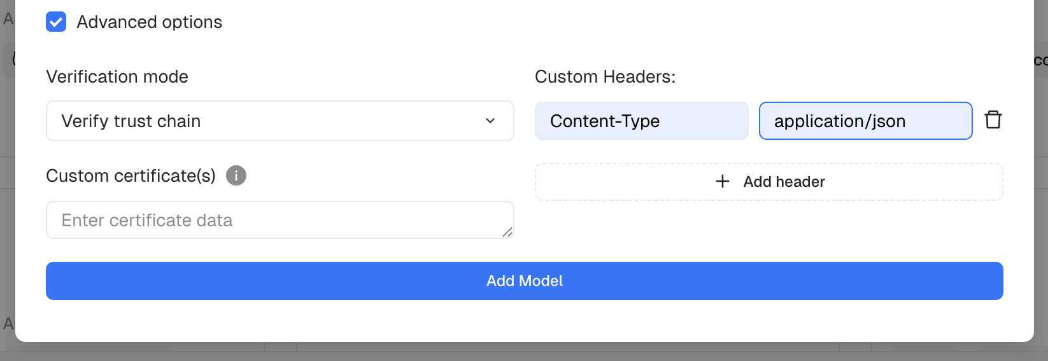Focus the Content-Type header name field
The height and width of the screenshot is (361, 1048).
[x=642, y=121]
